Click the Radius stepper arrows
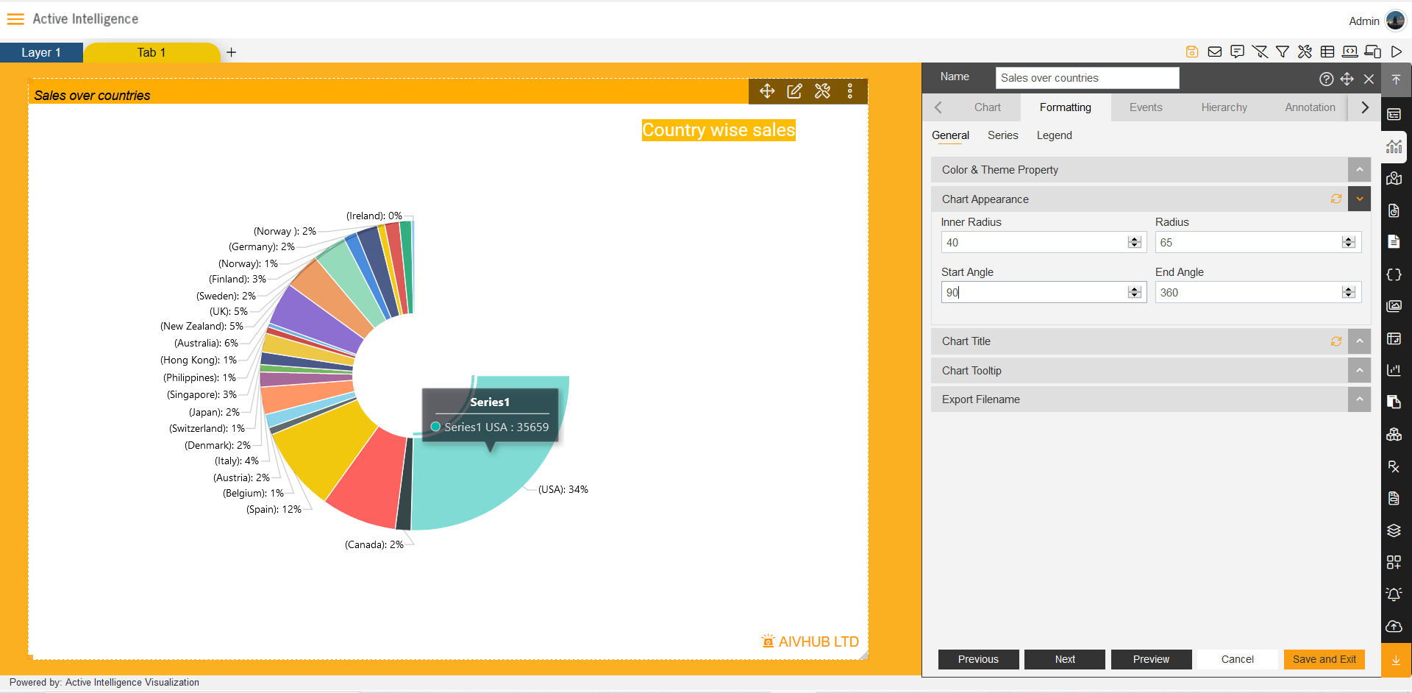Screen dimensions: 1412x693 tap(1348, 242)
